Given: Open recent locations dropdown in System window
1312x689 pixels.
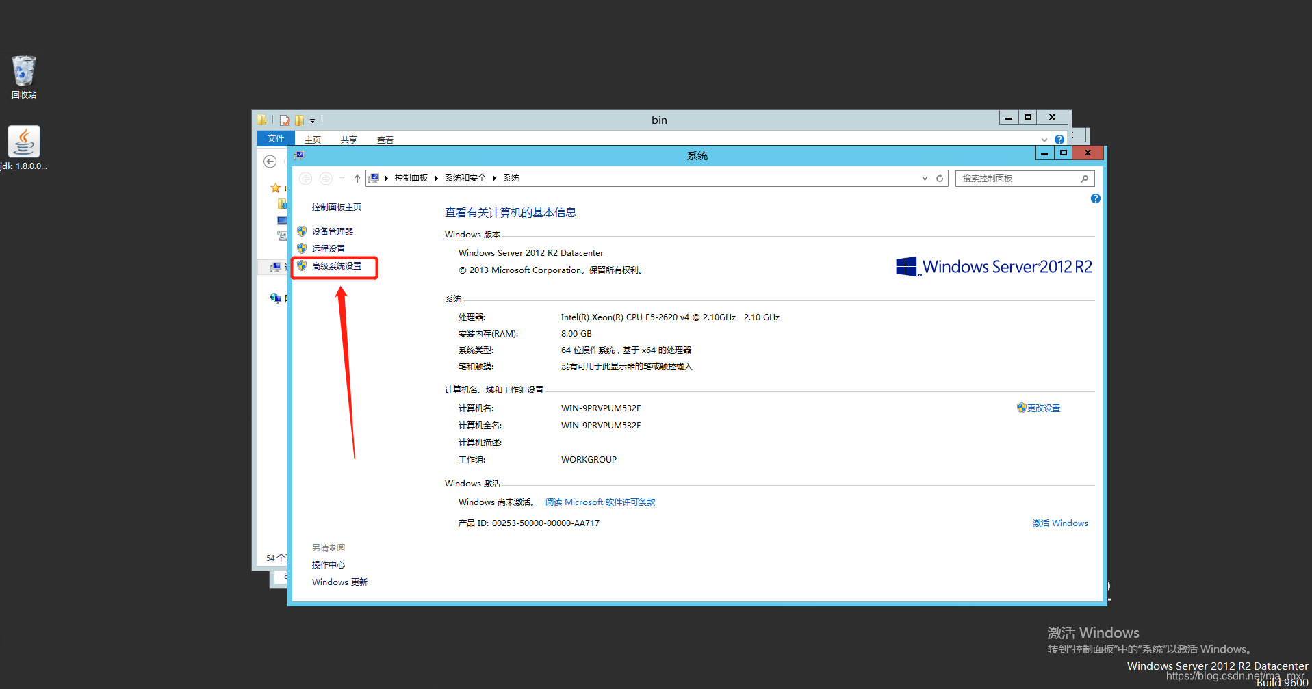Looking at the screenshot, I should click(342, 179).
